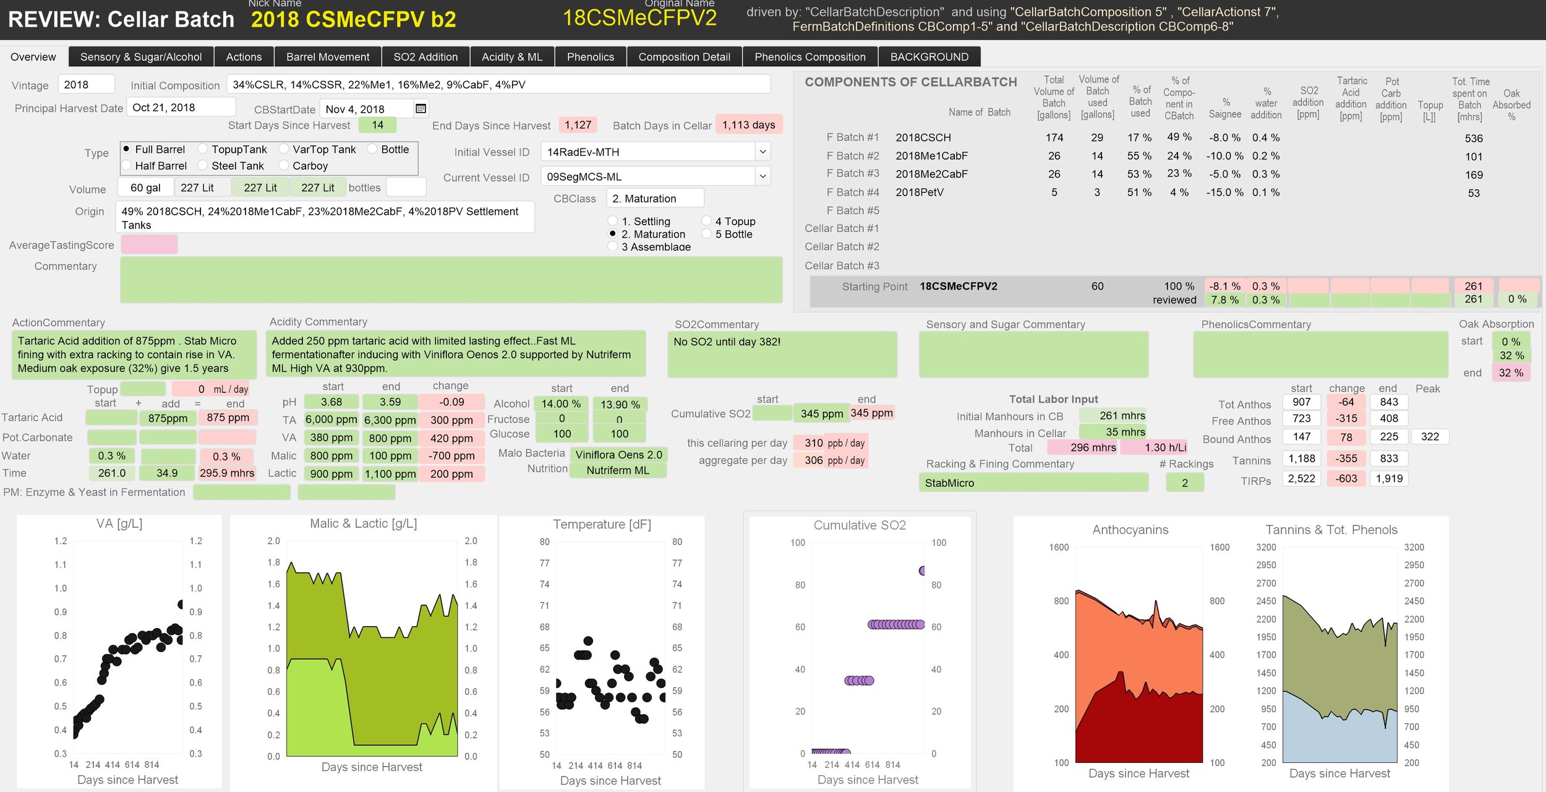Click the SO2Commentary text box
Viewport: 1546px width, 792px height.
(x=782, y=355)
